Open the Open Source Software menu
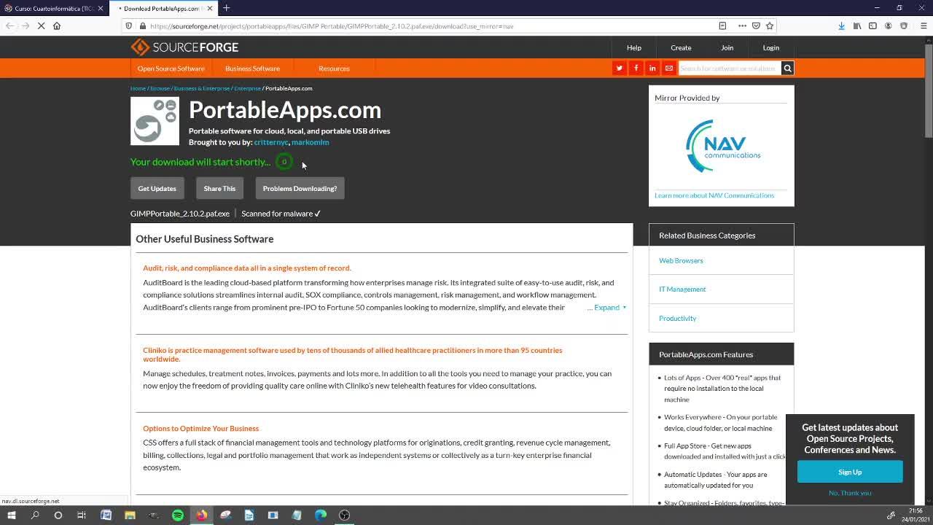The height and width of the screenshot is (525, 933). 171,69
